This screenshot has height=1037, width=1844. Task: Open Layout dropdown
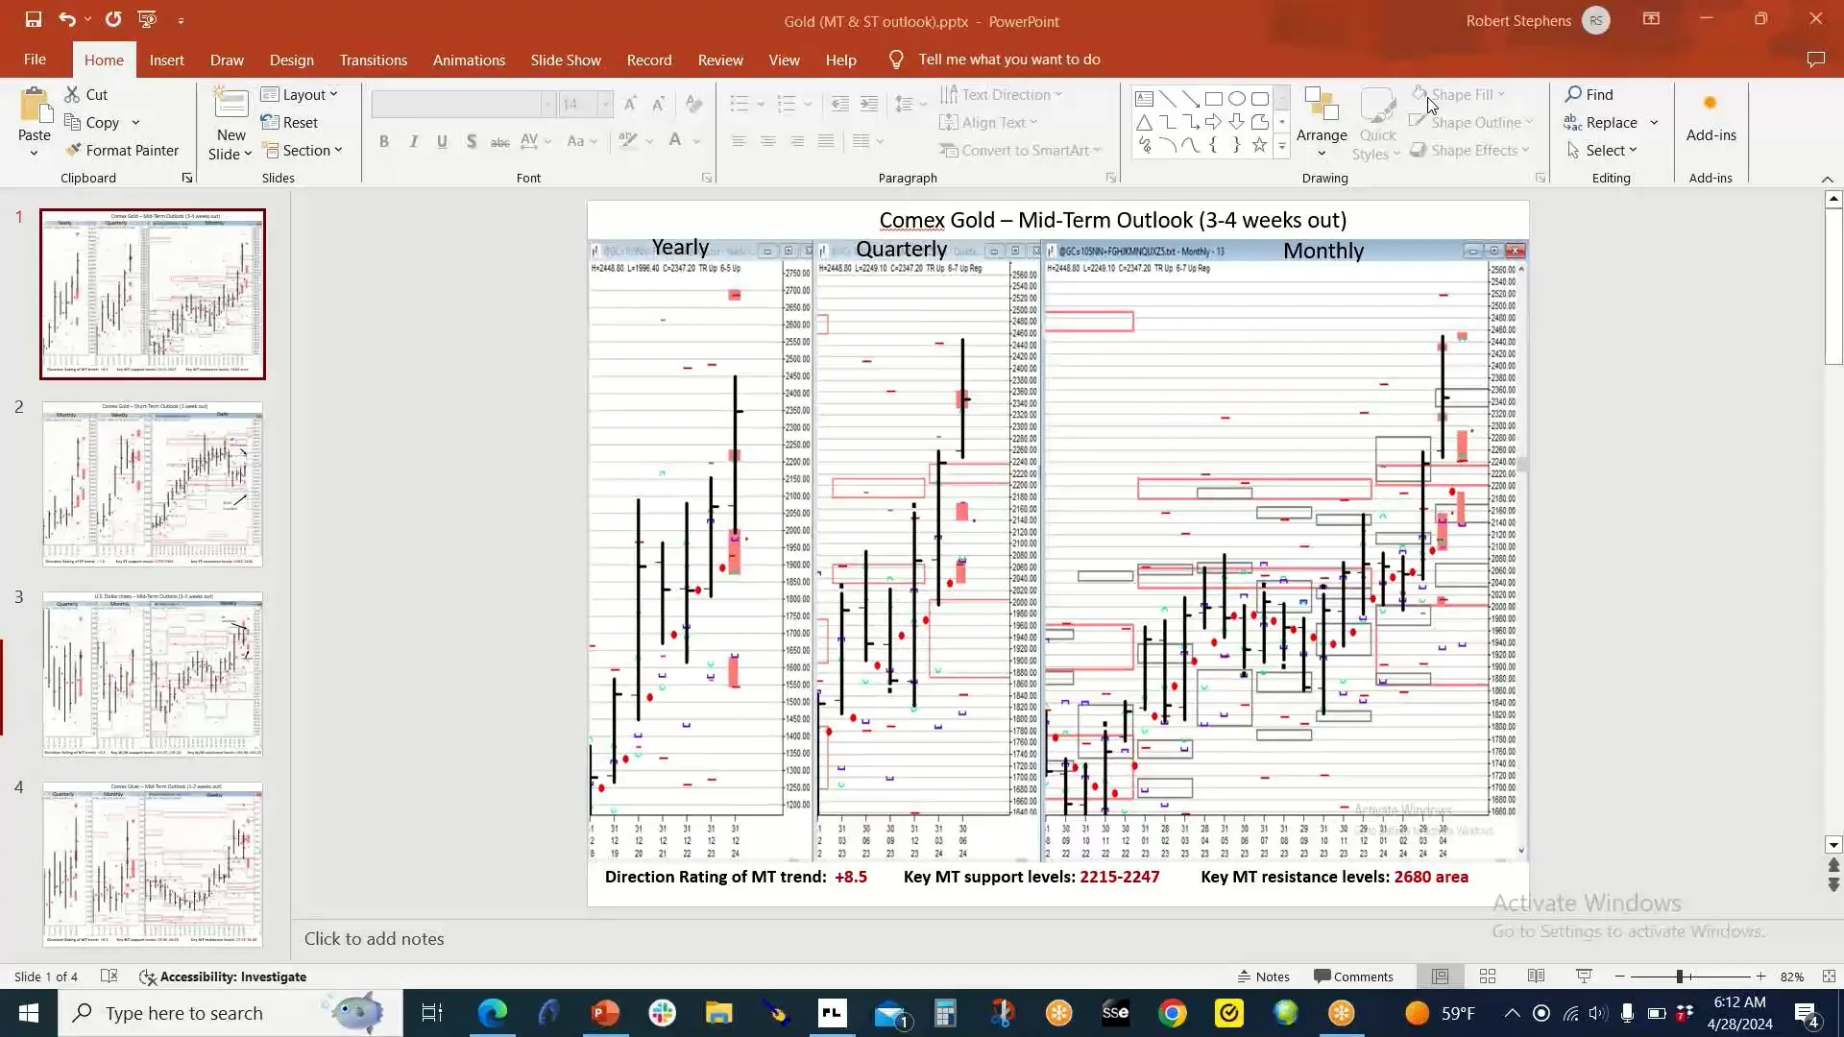[x=300, y=94]
